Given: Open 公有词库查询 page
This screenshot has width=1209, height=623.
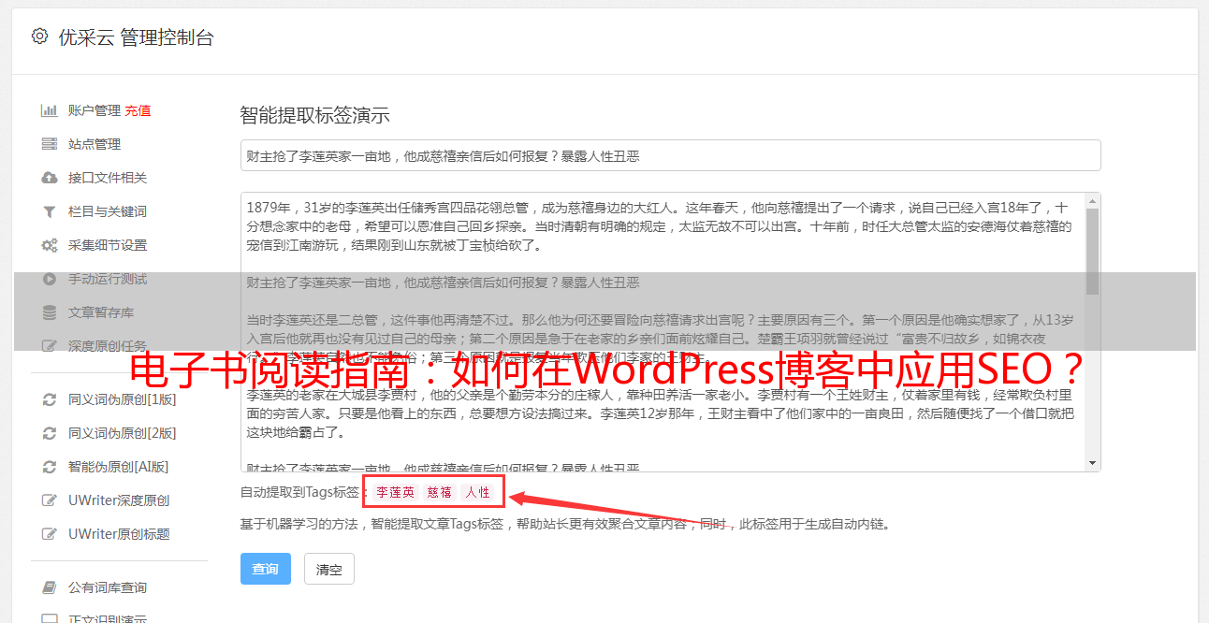Looking at the screenshot, I should pyautogui.click(x=108, y=587).
